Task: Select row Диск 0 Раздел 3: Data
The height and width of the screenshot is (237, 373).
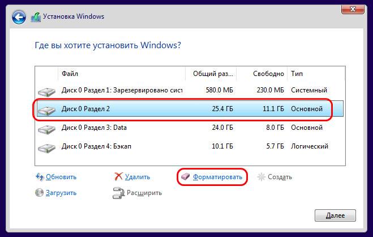Action: coord(190,128)
